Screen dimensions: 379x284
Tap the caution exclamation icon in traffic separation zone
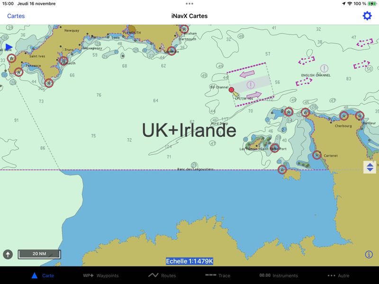point(251,85)
